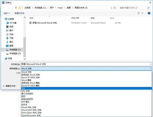Choose 纯文本 option
153x117 pixels.
[86, 105]
